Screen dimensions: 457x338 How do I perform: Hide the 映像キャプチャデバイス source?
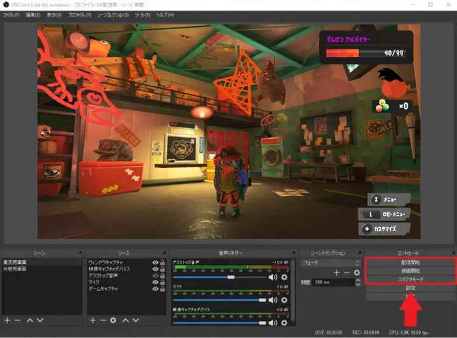point(156,269)
